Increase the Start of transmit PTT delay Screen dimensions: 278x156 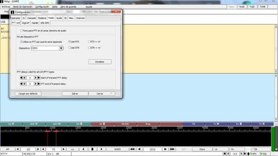[36, 78]
